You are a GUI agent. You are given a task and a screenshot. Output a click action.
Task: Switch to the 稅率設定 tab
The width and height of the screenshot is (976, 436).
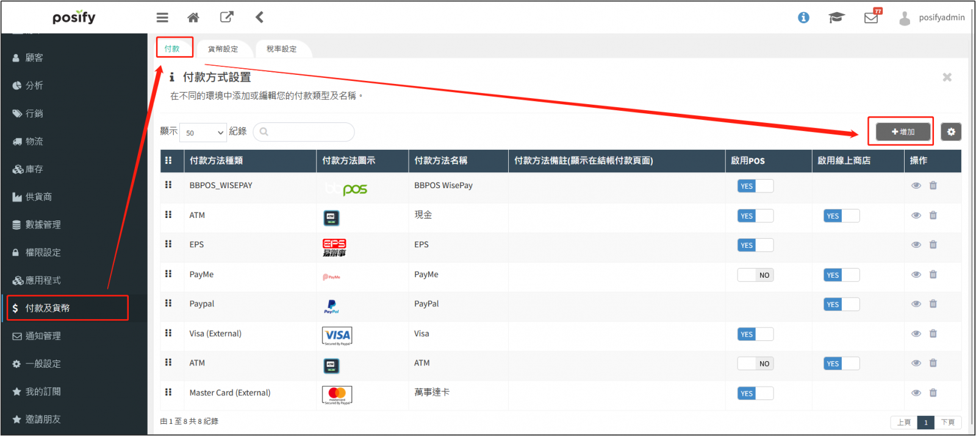(x=282, y=49)
